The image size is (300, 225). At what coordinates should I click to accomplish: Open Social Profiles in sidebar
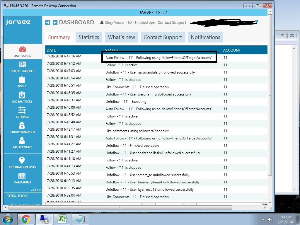23,67
